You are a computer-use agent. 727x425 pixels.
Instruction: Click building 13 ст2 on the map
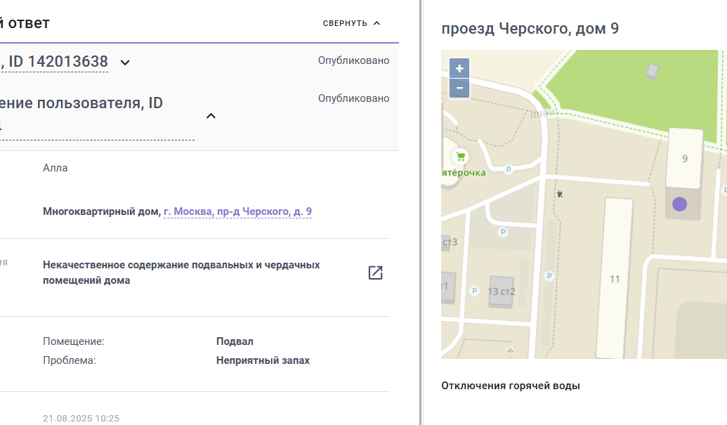click(502, 292)
